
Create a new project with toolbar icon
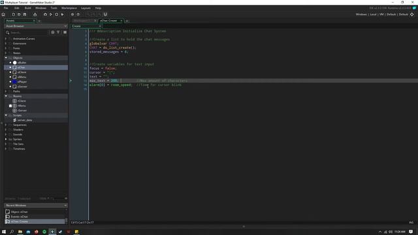[x=13, y=14]
